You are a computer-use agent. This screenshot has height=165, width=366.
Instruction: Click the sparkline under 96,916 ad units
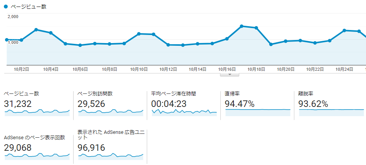111,156
